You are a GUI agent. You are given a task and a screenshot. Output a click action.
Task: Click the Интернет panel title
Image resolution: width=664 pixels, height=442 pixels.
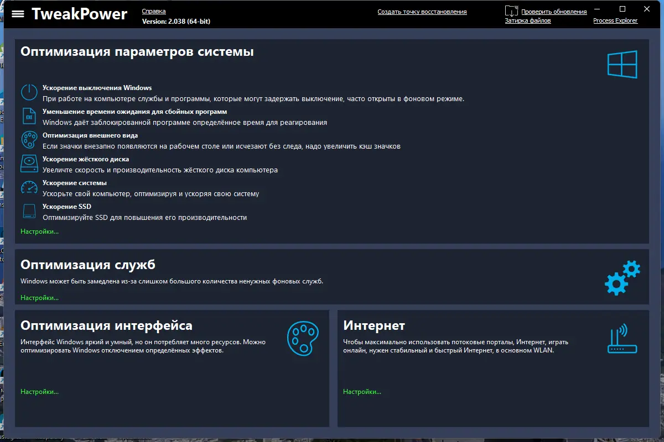click(x=374, y=325)
